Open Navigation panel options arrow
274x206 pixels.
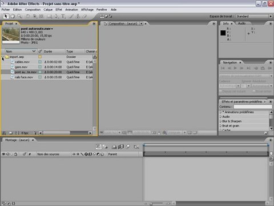(271, 62)
